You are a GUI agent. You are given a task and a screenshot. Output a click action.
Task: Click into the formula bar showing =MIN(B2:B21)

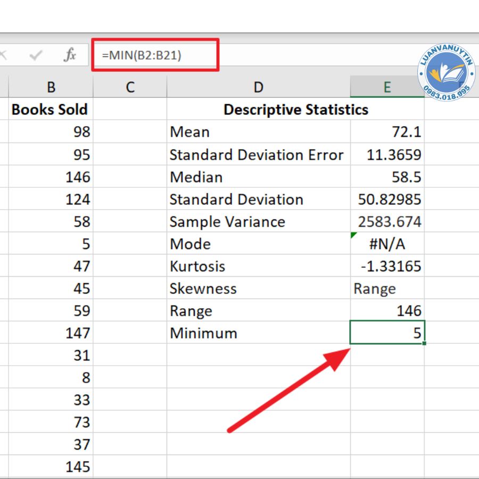tap(154, 54)
